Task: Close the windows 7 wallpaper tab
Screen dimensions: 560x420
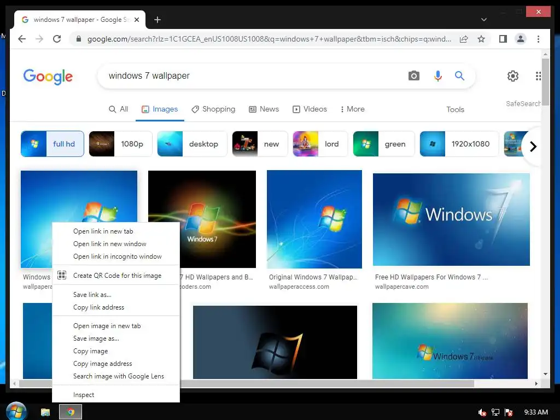Action: pos(136,20)
